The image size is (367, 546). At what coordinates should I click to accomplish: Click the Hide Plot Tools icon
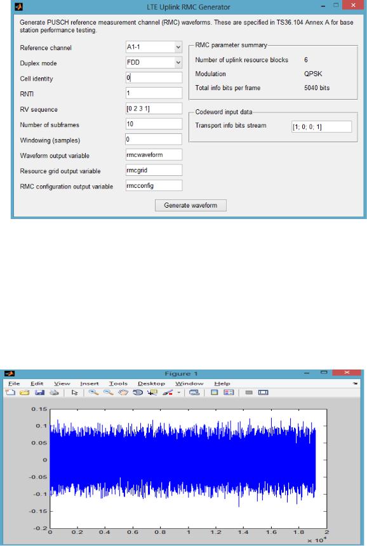click(249, 392)
